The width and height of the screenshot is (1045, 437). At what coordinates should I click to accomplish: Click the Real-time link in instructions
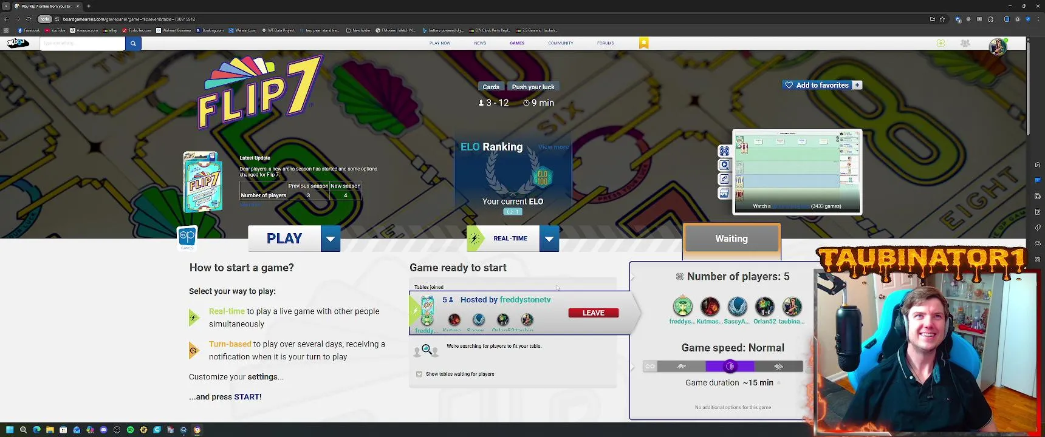pos(227,311)
